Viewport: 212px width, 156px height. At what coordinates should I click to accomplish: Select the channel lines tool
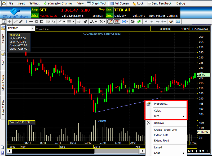point(60,22)
